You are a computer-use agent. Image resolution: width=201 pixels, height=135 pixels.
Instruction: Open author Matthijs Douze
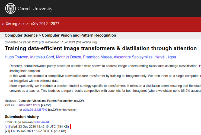[x=69, y=57]
